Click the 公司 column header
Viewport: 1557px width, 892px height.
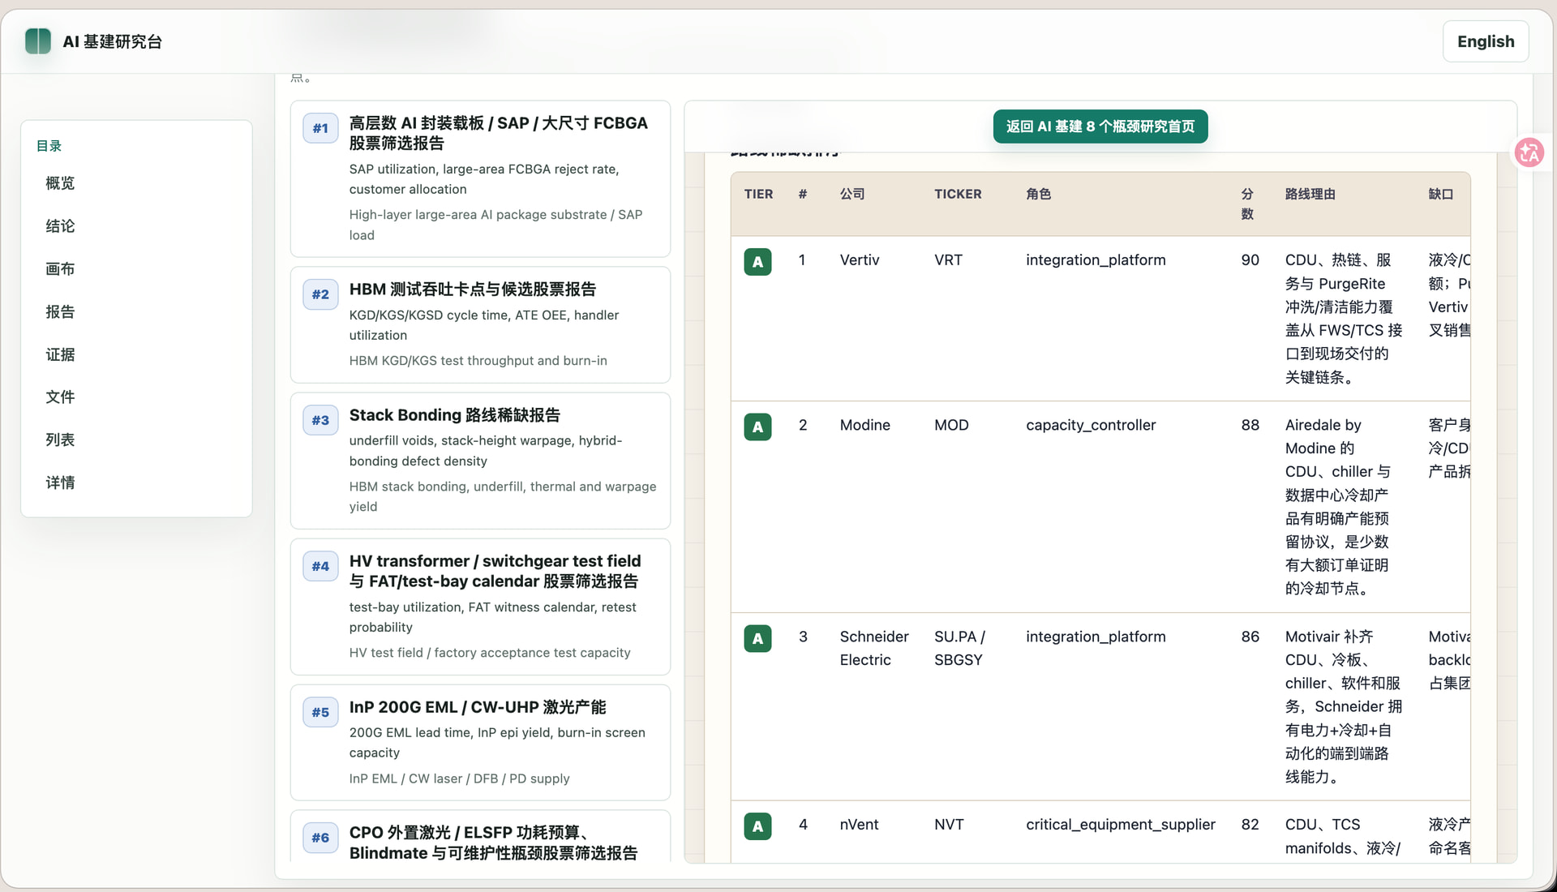pyautogui.click(x=852, y=194)
